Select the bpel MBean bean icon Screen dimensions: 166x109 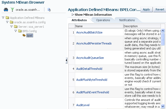(x=24, y=35)
